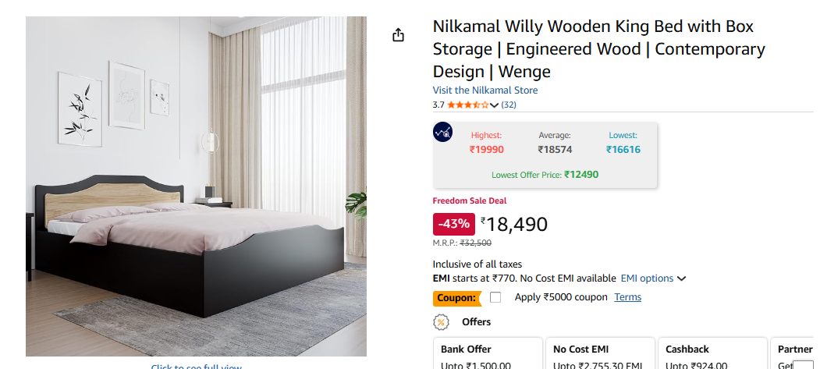The width and height of the screenshot is (820, 369).
Task: Click the share icon beside the product image
Action: 399,35
